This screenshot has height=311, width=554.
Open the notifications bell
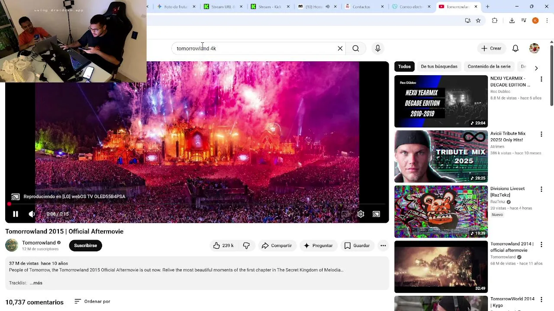[515, 48]
